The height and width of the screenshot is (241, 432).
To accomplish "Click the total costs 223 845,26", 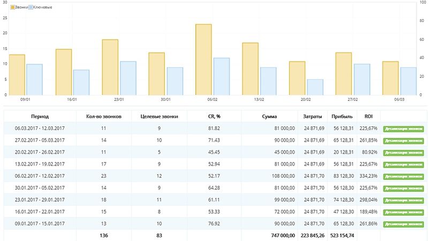I will [313, 236].
